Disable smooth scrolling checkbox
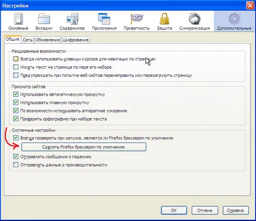 coord(16,102)
